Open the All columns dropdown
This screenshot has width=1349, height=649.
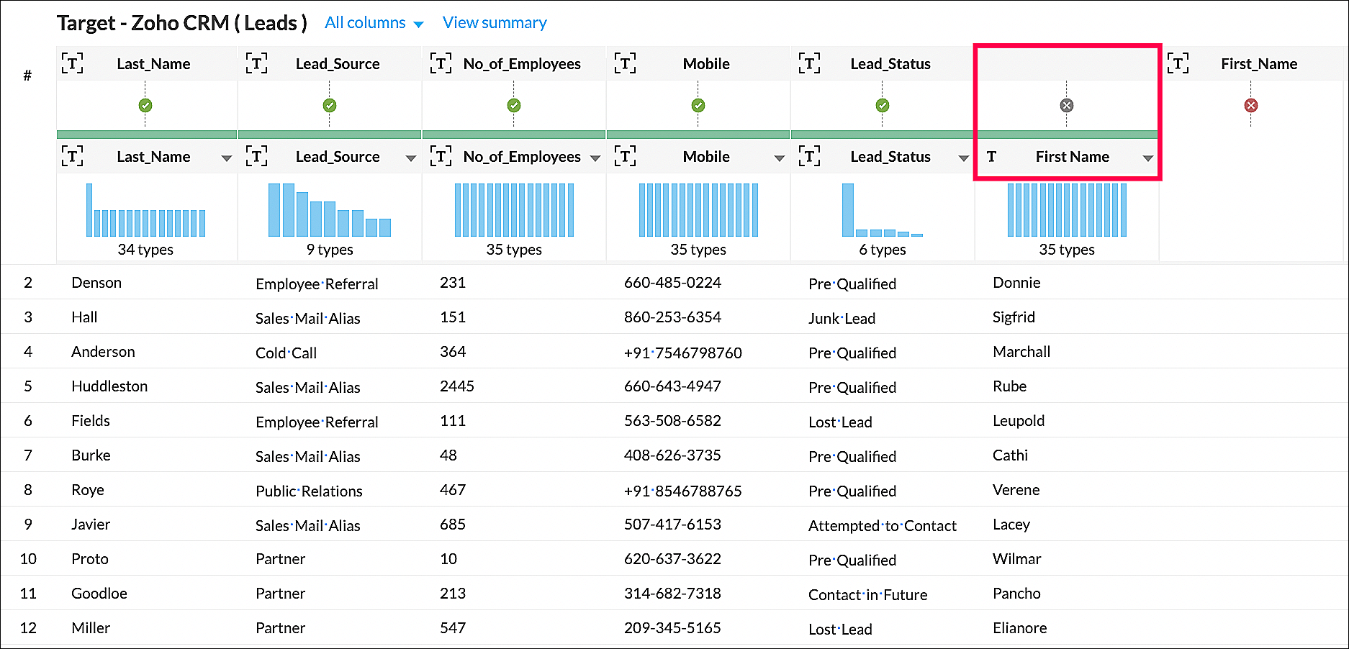tap(374, 23)
